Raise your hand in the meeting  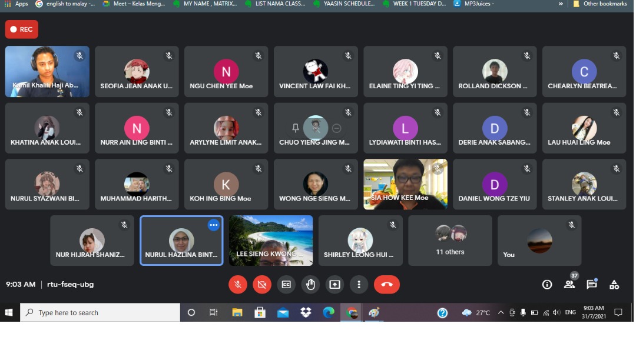[x=310, y=285]
